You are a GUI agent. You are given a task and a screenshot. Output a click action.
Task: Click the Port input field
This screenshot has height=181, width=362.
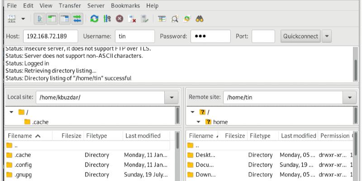(263, 36)
